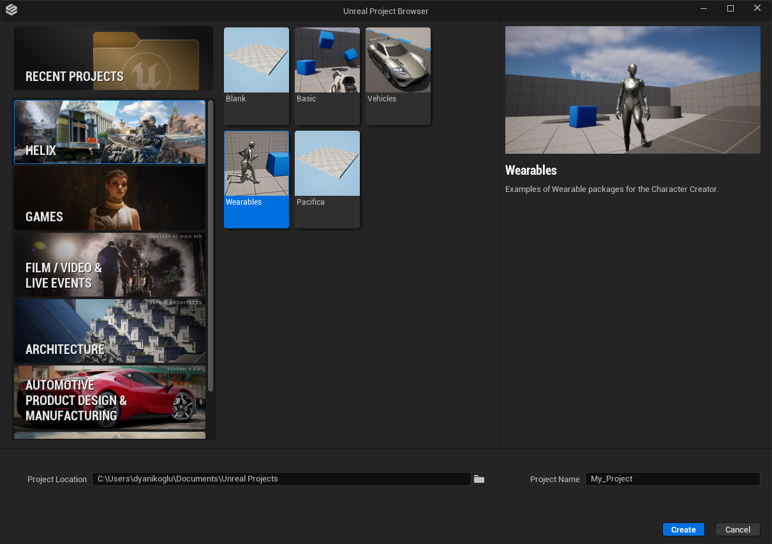Open the Recent Projects category
Screen dimensions: 772x544
[114, 58]
